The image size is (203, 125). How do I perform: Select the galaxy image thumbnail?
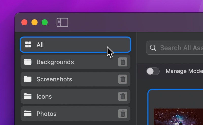[178, 117]
